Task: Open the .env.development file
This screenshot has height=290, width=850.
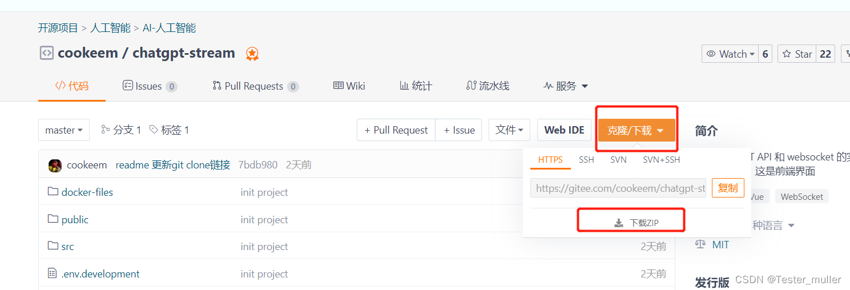Action: 100,274
